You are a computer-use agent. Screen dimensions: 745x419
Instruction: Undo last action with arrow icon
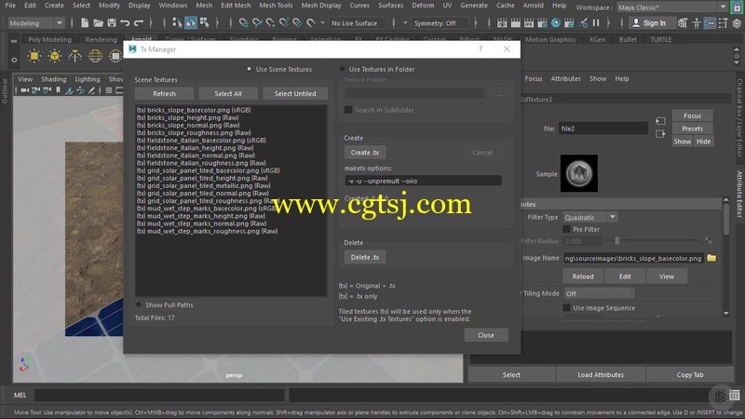(x=125, y=22)
